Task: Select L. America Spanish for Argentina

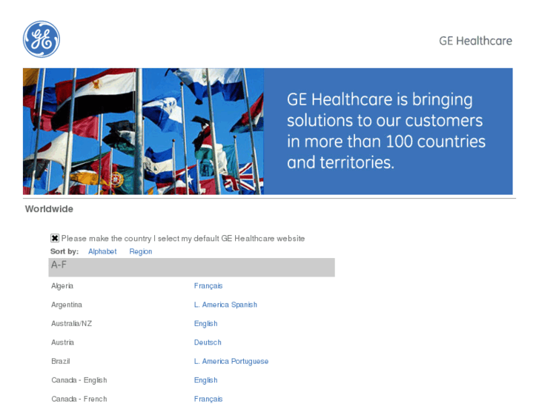Action: [225, 305]
